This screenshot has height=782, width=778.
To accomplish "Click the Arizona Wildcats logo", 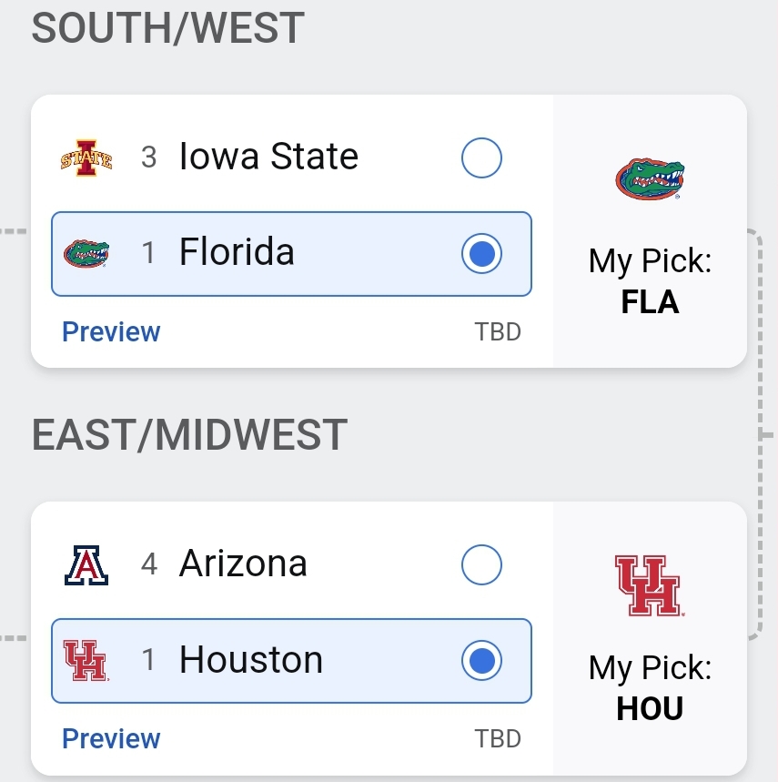I will (x=86, y=565).
